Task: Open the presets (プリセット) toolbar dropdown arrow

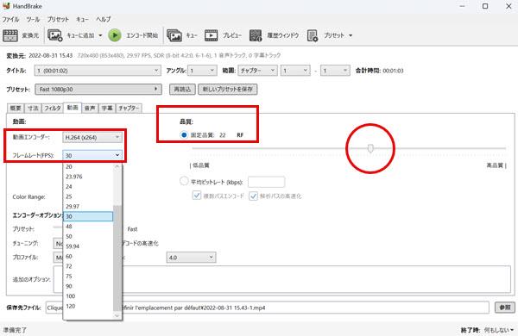Action: pos(351,35)
